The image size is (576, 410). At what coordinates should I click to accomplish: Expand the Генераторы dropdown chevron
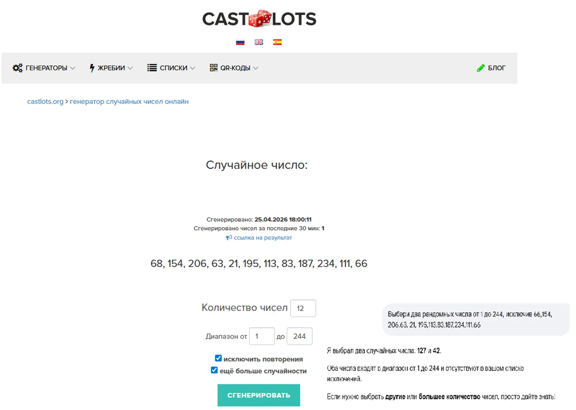tap(73, 68)
